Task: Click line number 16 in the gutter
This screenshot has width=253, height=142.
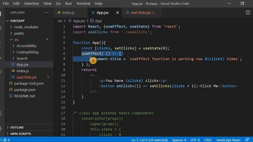Action: pos(63,108)
